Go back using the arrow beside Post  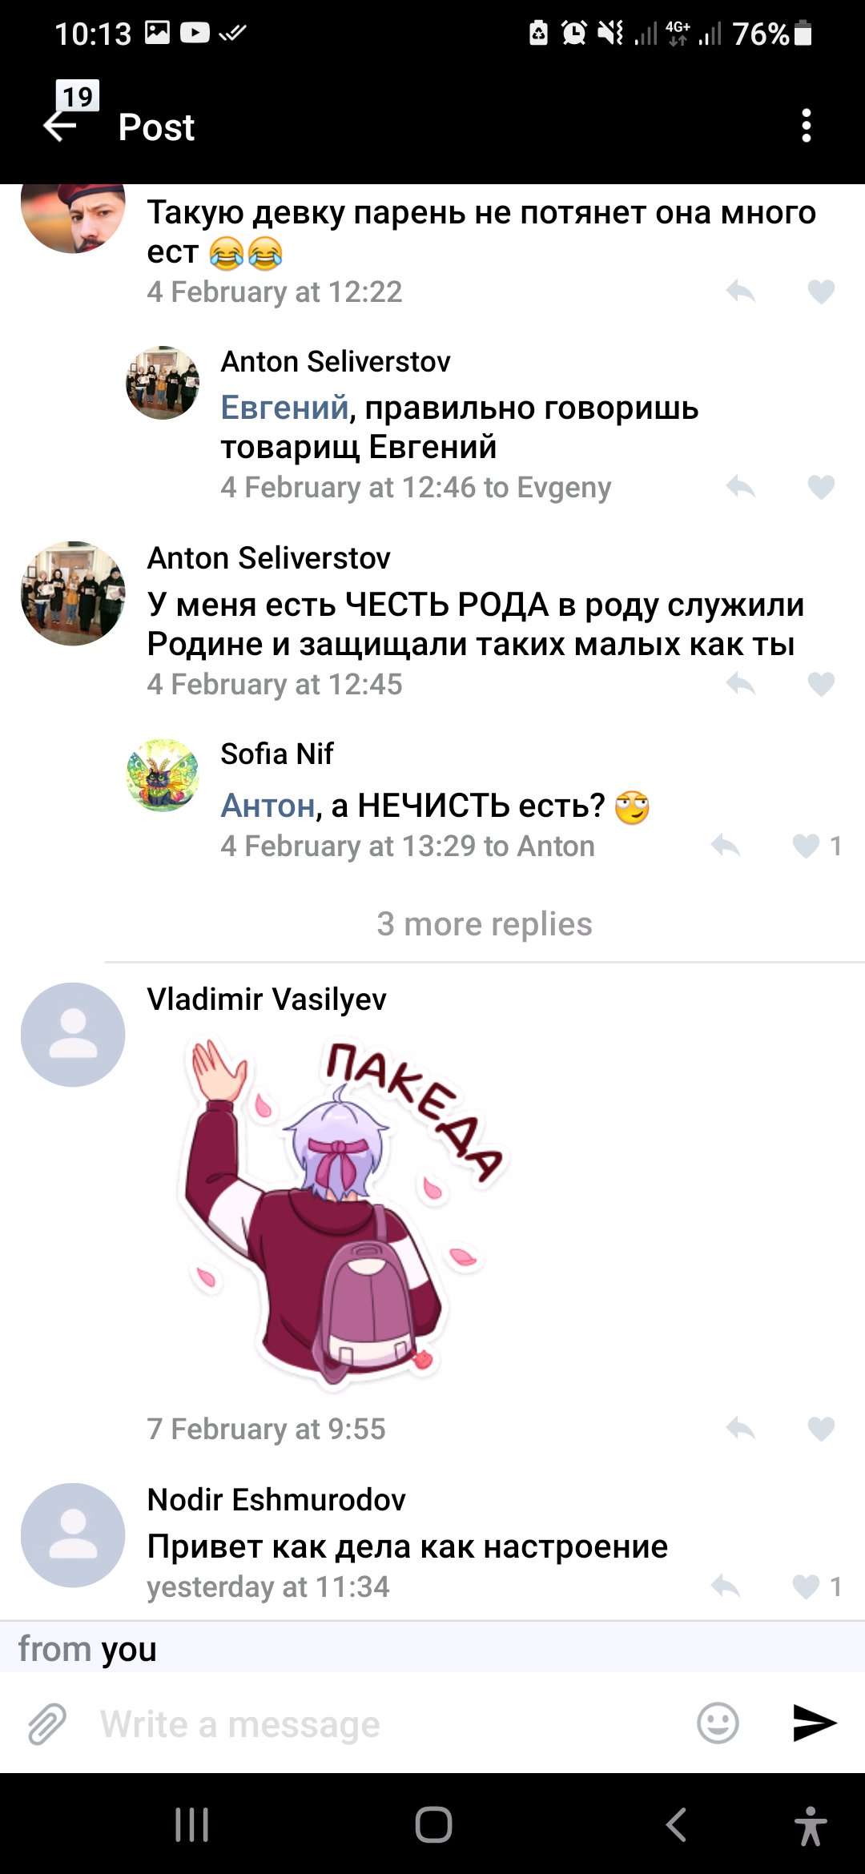point(60,126)
